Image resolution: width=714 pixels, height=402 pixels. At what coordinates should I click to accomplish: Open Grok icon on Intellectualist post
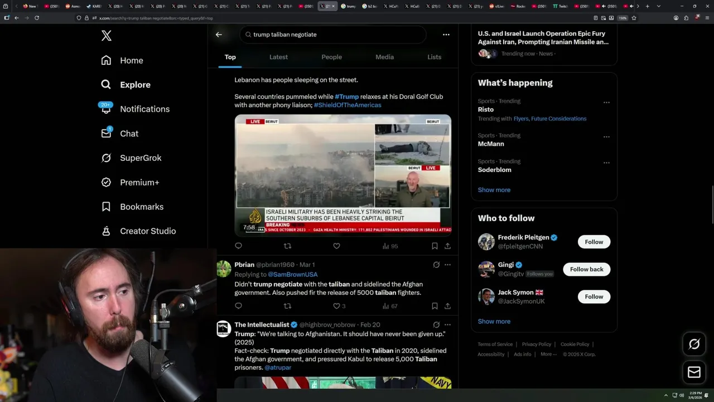coord(436,324)
